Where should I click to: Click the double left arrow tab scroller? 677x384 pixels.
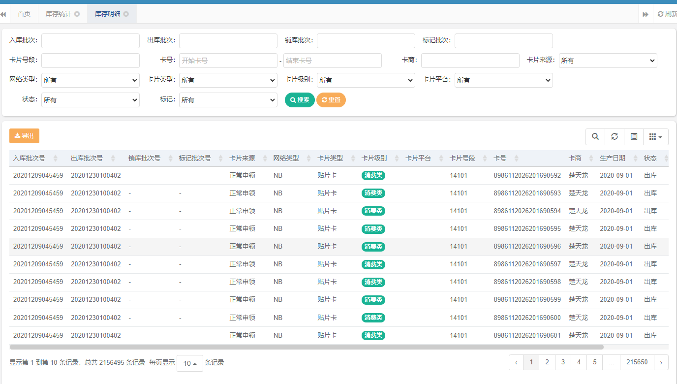(3, 14)
